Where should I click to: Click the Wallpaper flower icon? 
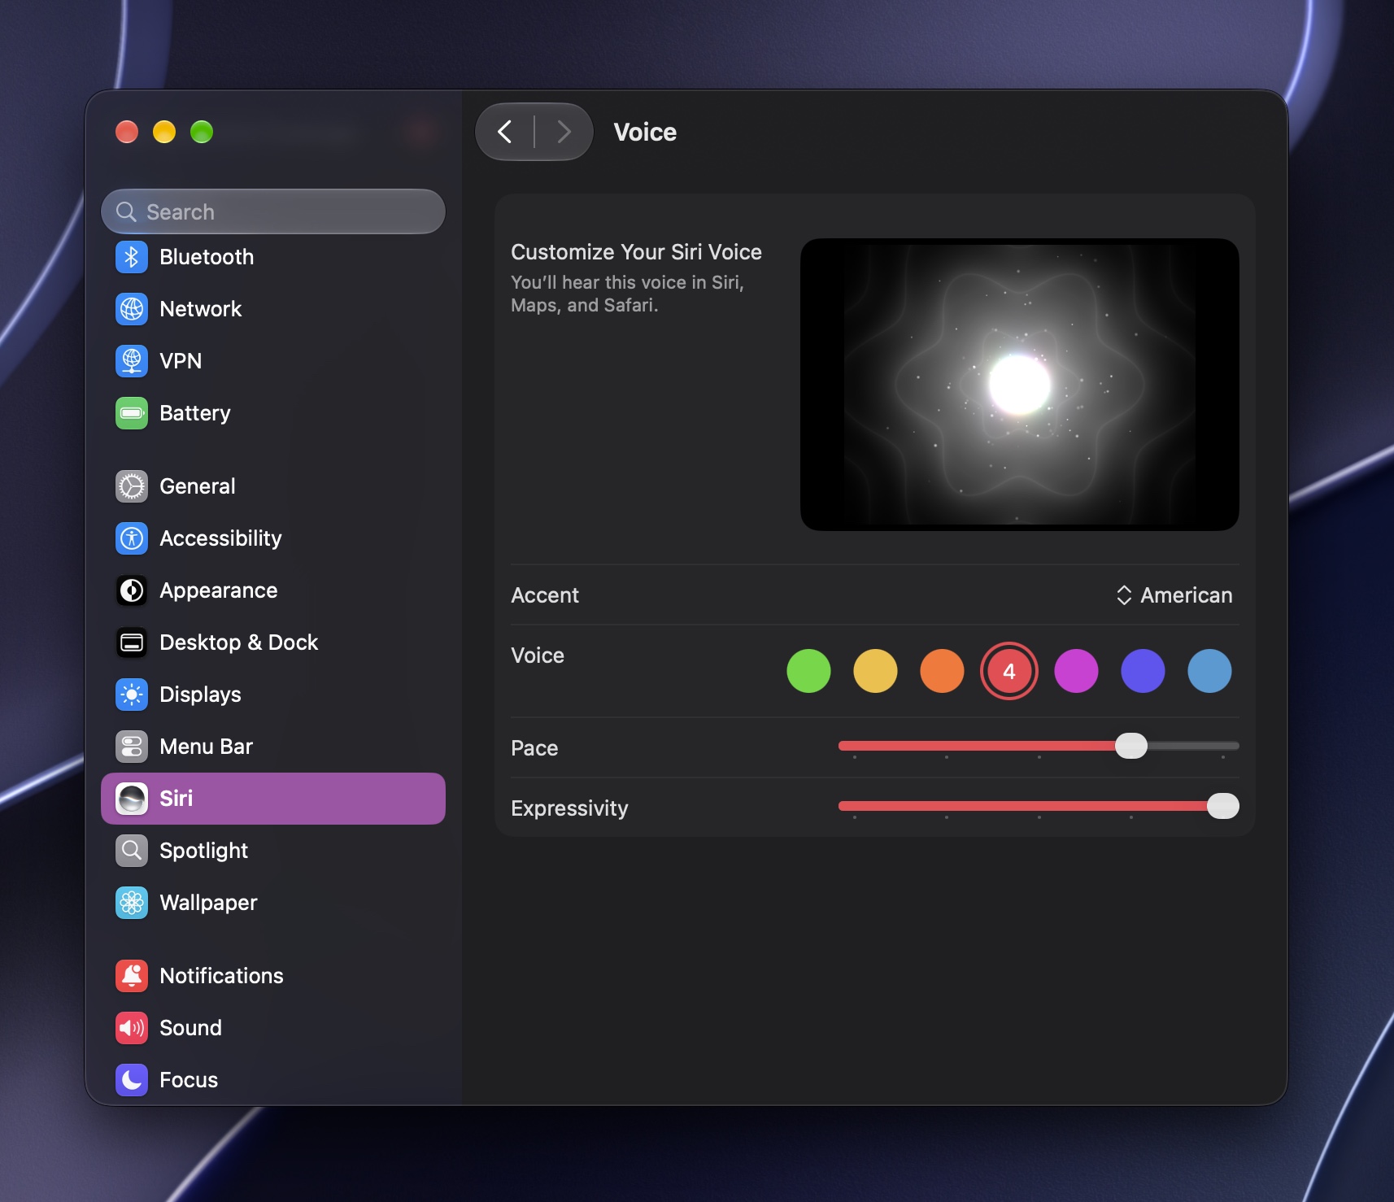(132, 903)
